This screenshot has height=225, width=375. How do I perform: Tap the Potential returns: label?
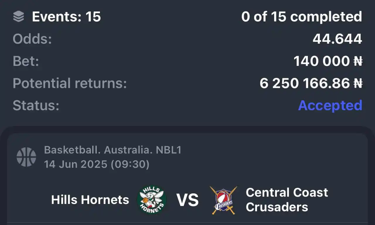(70, 83)
